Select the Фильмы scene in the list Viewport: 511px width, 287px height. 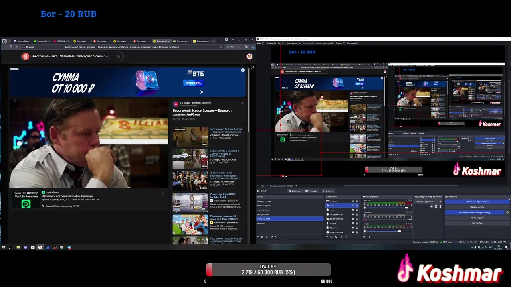click(x=290, y=223)
